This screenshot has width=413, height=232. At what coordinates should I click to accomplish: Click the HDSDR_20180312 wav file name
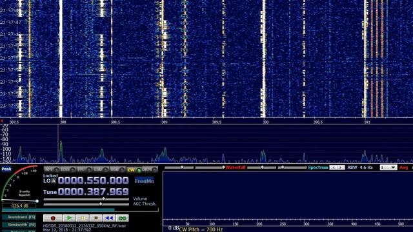tap(85, 226)
